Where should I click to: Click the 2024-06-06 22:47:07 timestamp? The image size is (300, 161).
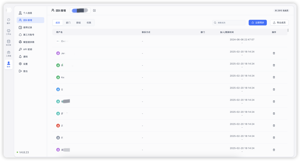[242, 40]
